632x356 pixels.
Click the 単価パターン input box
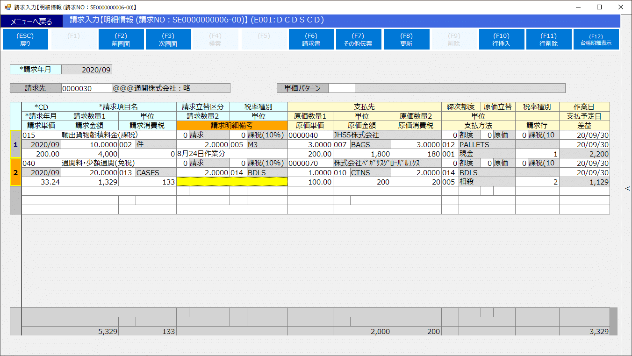tap(341, 88)
